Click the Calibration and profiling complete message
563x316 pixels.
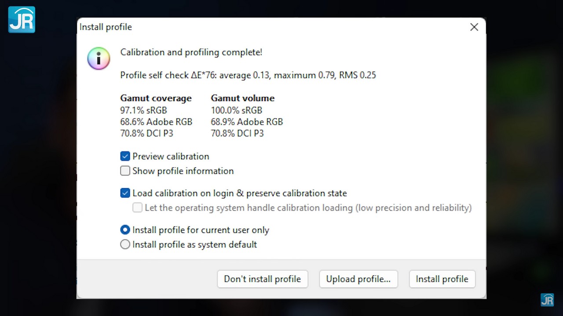pos(191,52)
